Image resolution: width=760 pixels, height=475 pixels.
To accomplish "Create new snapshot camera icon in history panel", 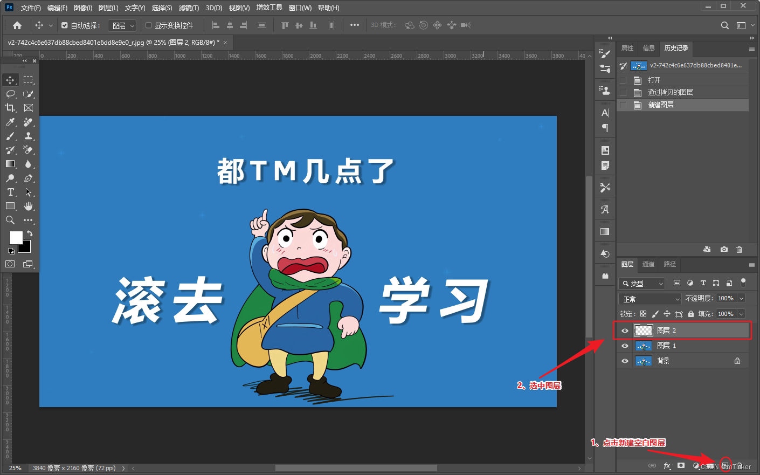I will point(724,249).
